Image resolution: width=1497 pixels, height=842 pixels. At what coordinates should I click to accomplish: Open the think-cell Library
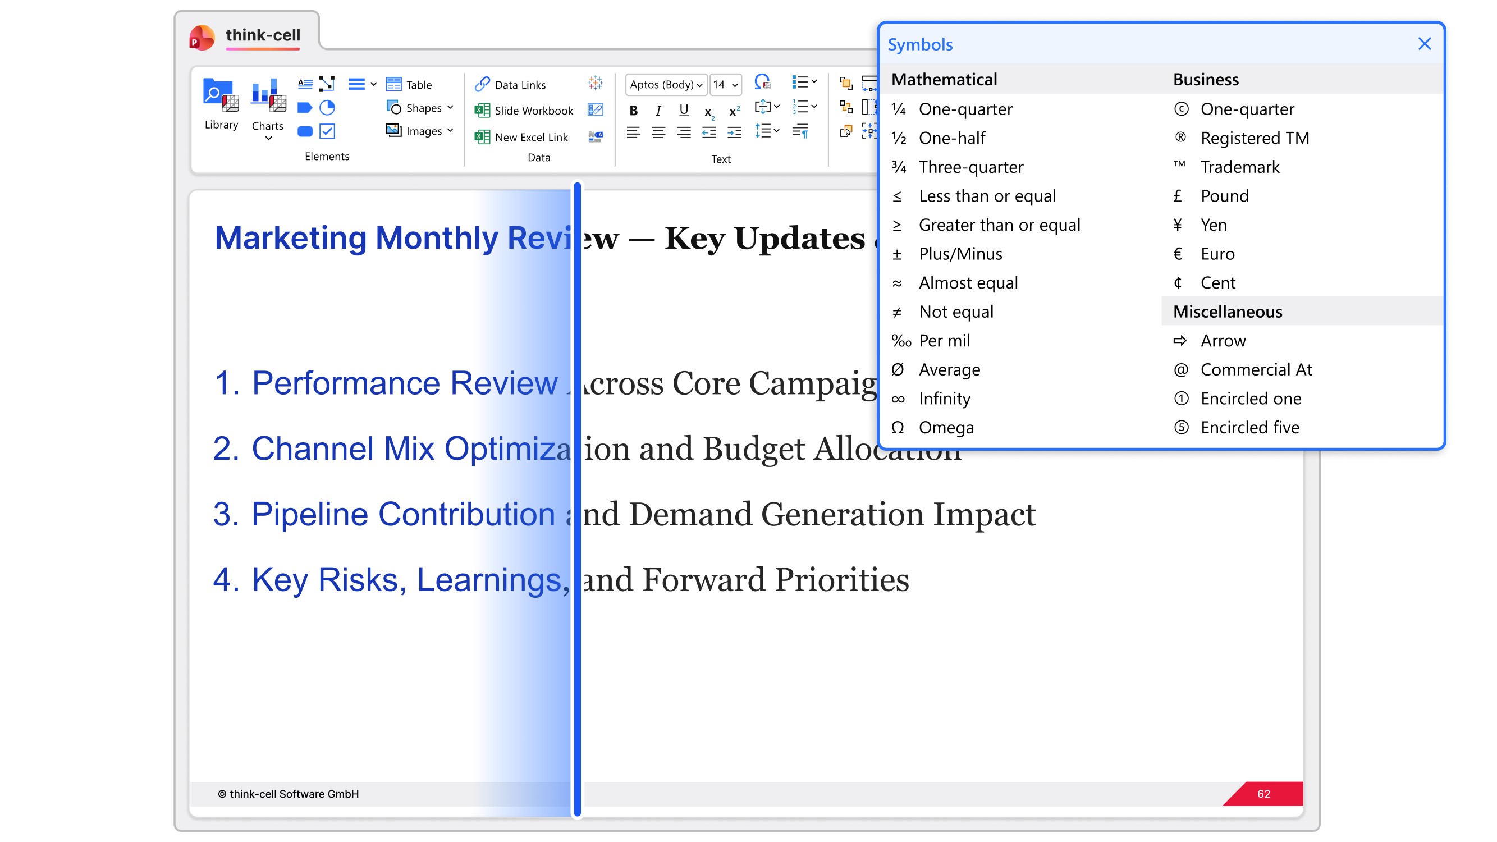[x=221, y=103]
